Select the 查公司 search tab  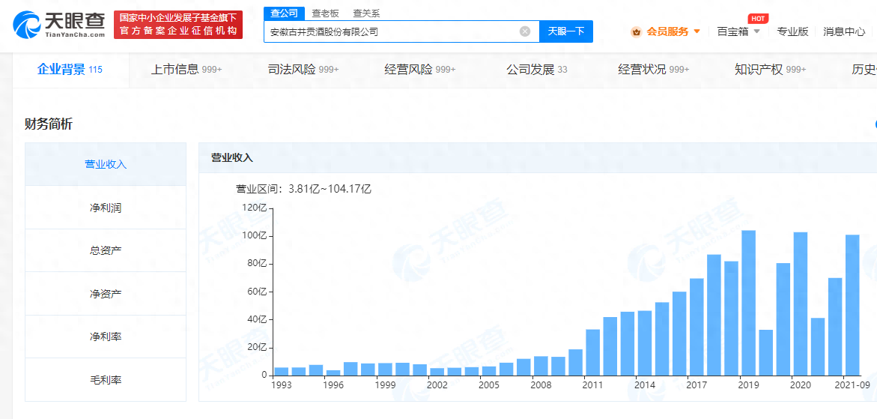284,13
